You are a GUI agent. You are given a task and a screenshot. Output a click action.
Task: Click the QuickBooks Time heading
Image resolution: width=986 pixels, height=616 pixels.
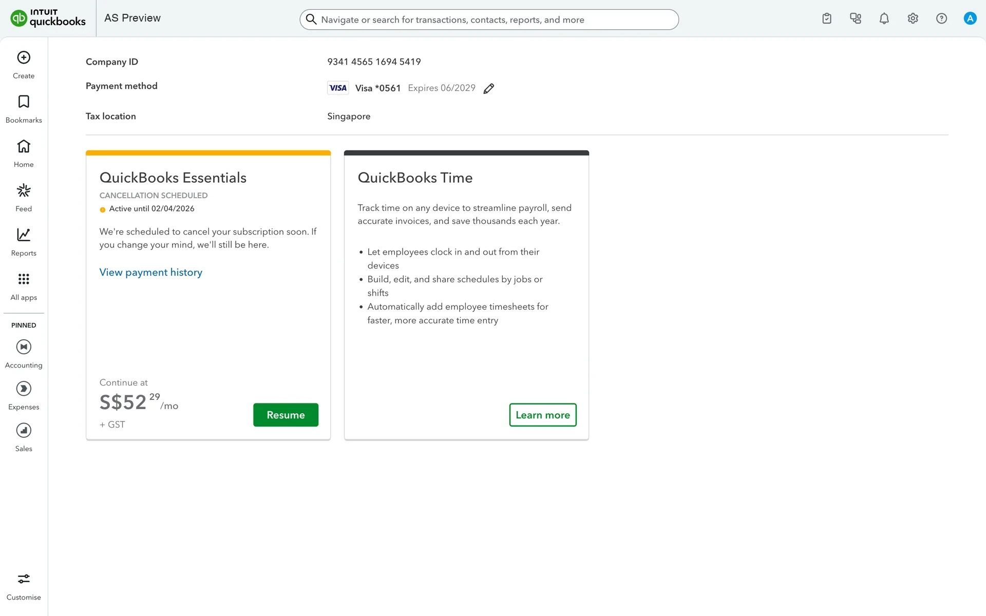[x=415, y=178]
